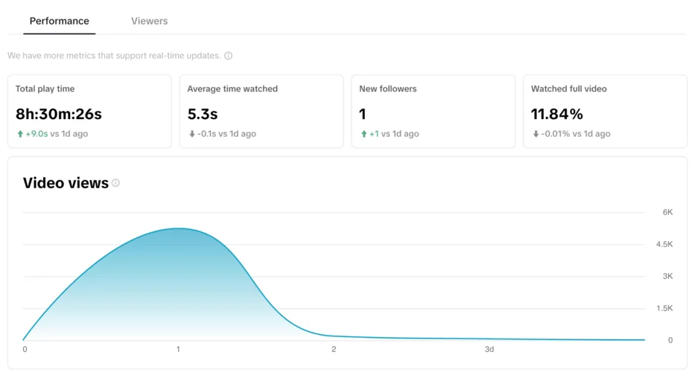Open the New followers card title
The height and width of the screenshot is (372, 695).
387,89
